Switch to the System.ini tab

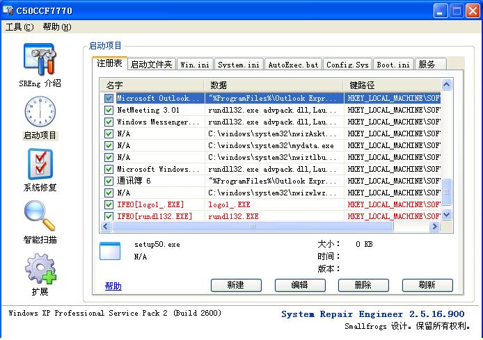pyautogui.click(x=239, y=64)
